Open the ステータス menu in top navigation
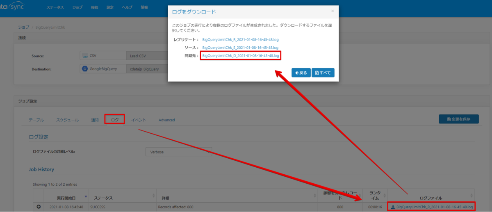 point(55,7)
